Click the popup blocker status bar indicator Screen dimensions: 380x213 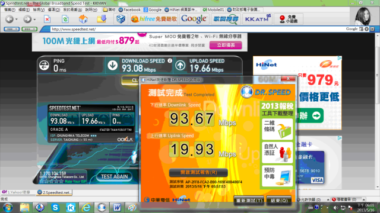[309, 199]
